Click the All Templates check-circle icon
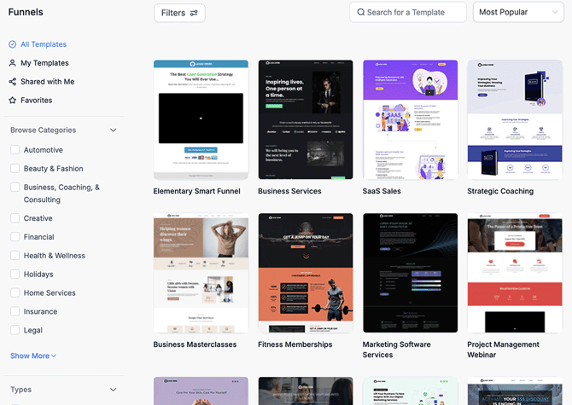 [13, 44]
